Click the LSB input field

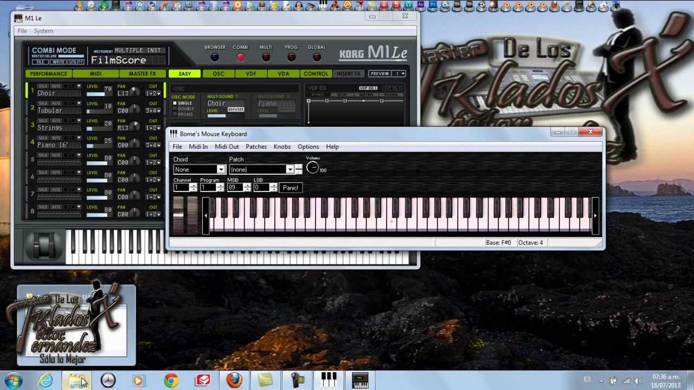[261, 187]
